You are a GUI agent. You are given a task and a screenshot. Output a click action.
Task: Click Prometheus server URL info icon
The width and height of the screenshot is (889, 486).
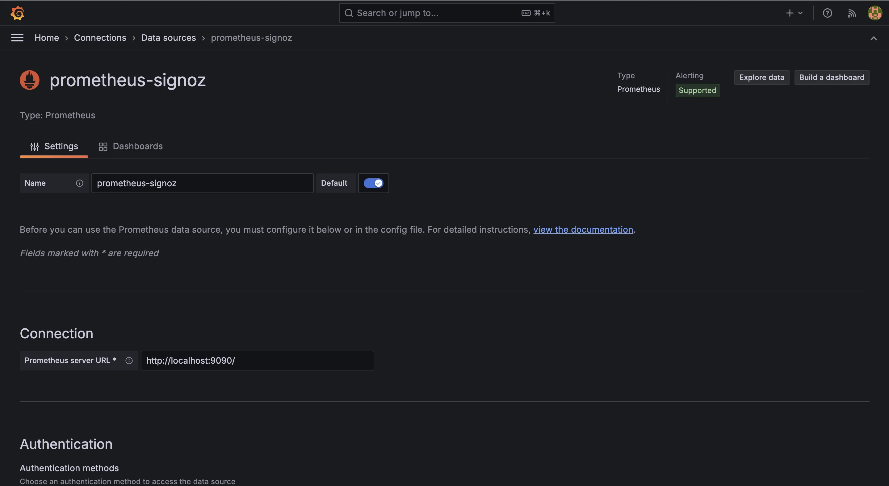coord(129,361)
